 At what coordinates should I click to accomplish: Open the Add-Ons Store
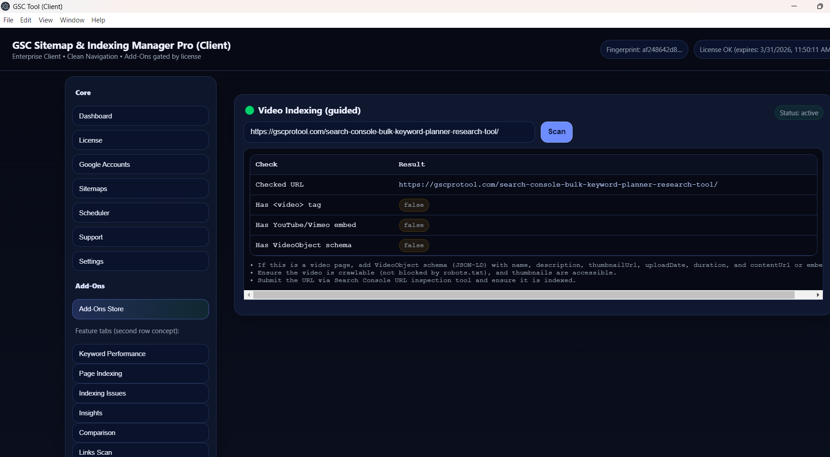tap(140, 309)
